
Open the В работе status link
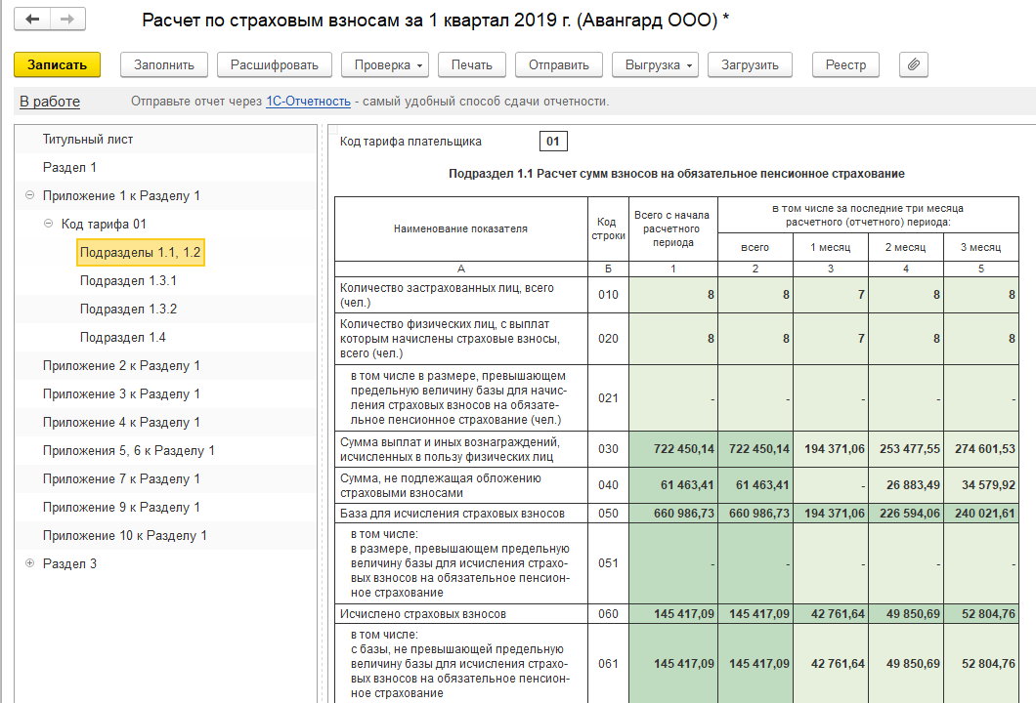tap(50, 102)
